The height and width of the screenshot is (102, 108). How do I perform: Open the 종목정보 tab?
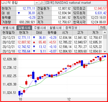71,28
